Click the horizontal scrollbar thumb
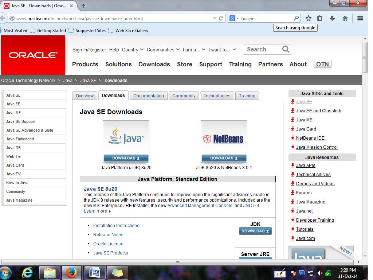 177,262
